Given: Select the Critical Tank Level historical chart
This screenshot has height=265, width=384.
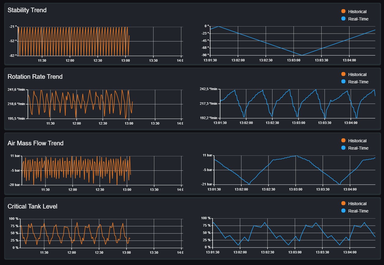Looking at the screenshot, I should pyautogui.click(x=73, y=233).
